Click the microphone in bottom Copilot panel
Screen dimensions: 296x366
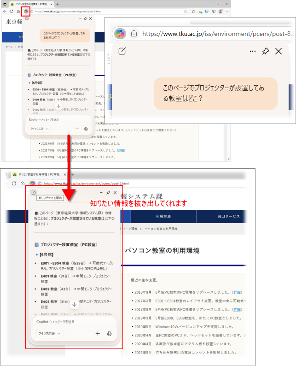109,333
